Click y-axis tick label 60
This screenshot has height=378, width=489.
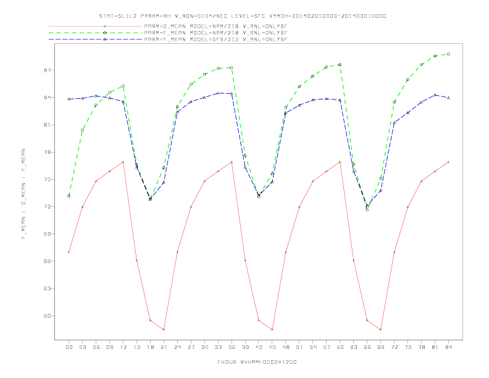coord(47,316)
